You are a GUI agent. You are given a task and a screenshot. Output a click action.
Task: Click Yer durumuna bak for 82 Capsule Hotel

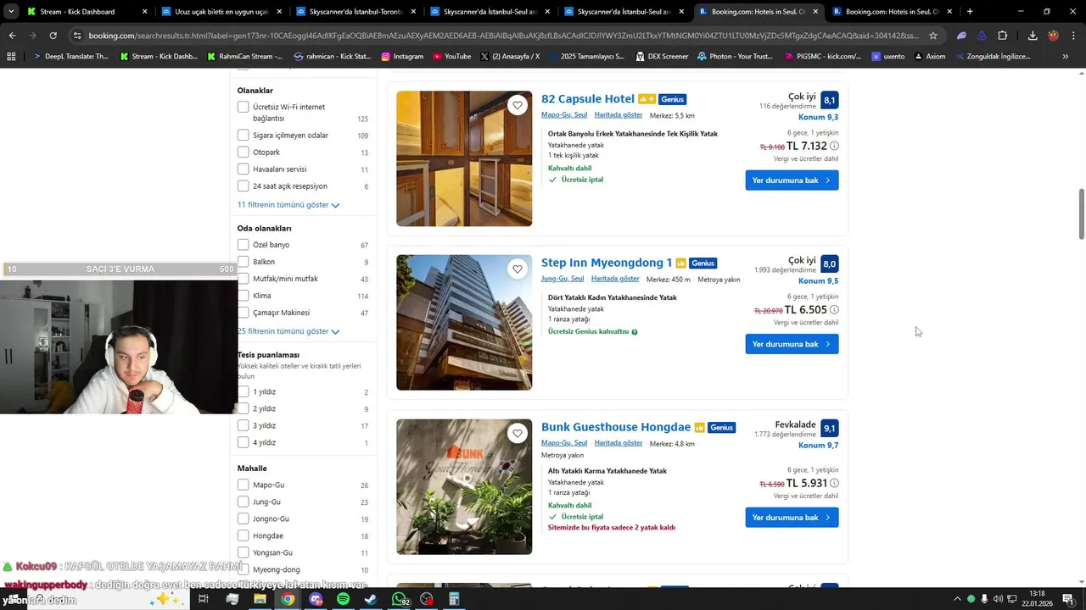[792, 180]
